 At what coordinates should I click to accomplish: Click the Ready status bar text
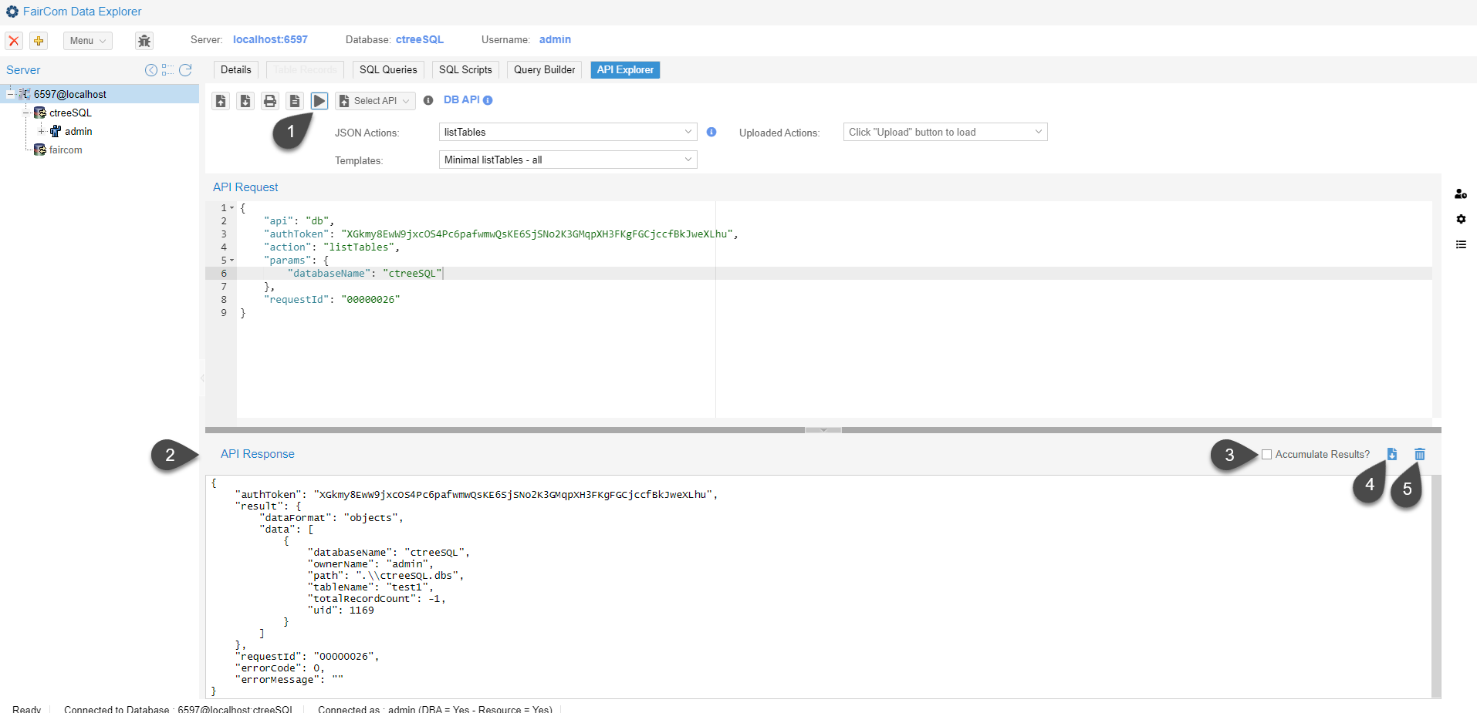point(26,710)
